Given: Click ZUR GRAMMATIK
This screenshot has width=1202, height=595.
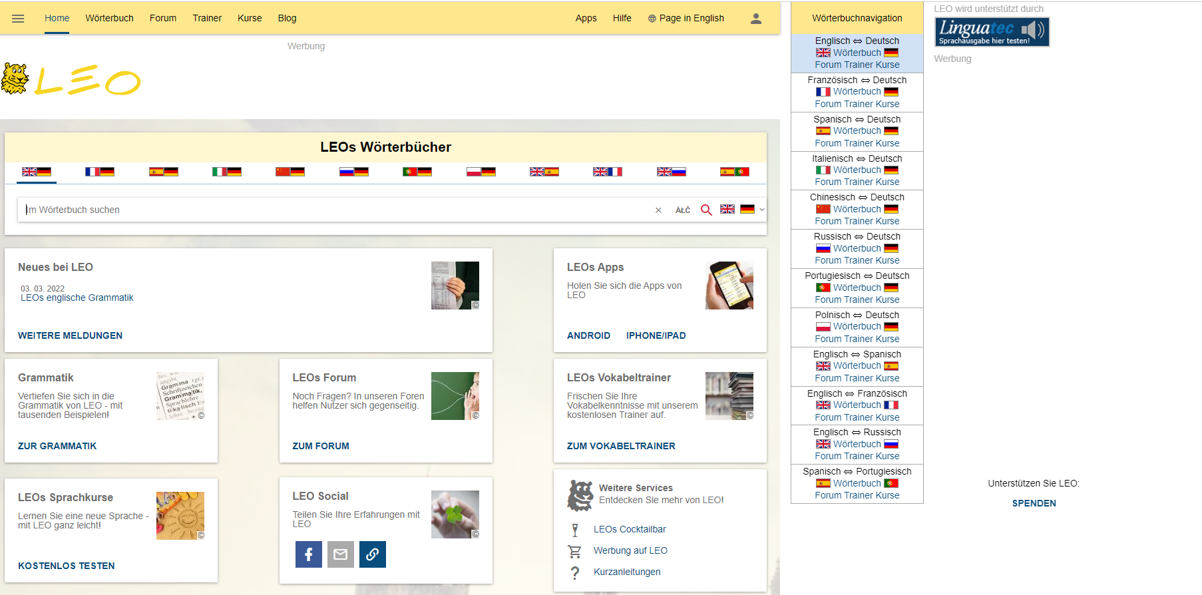Looking at the screenshot, I should [57, 447].
